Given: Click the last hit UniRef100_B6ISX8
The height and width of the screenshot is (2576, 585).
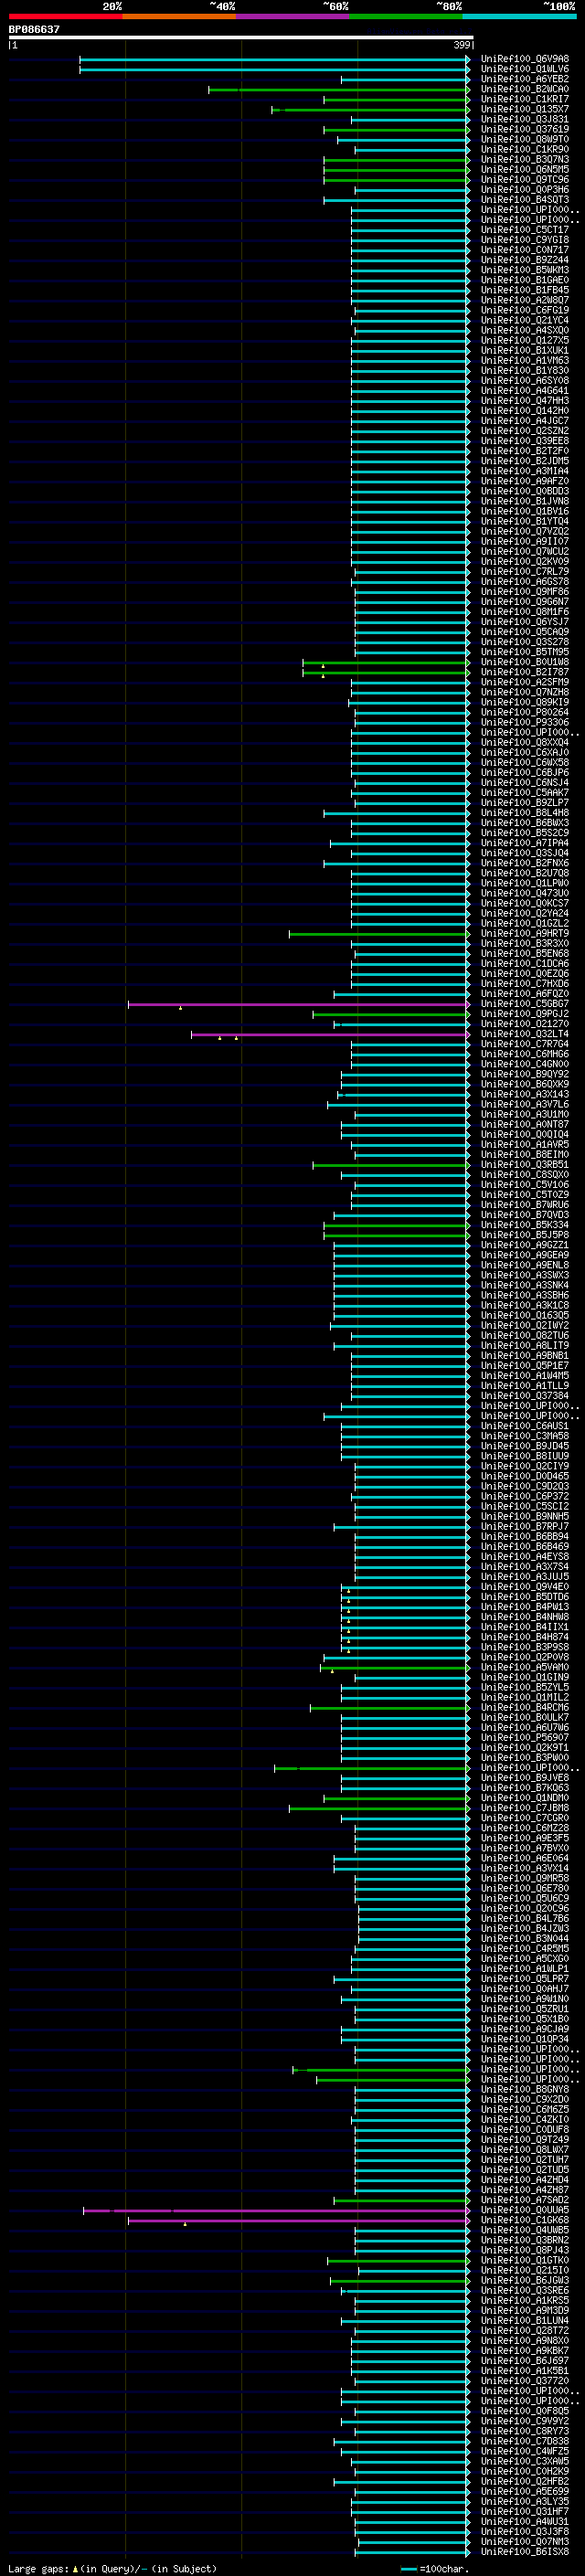Looking at the screenshot, I should 525,2552.
